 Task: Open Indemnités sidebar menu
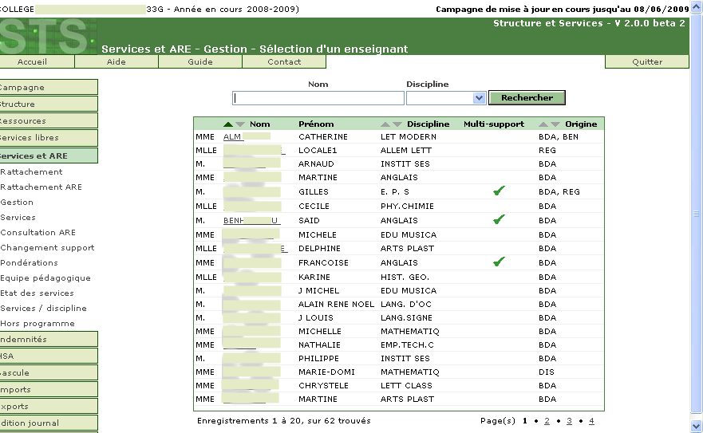click(x=49, y=340)
